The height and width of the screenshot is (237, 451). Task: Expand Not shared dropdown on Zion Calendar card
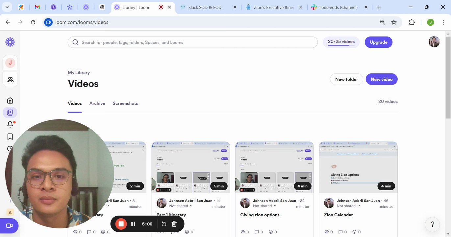[x=348, y=206]
